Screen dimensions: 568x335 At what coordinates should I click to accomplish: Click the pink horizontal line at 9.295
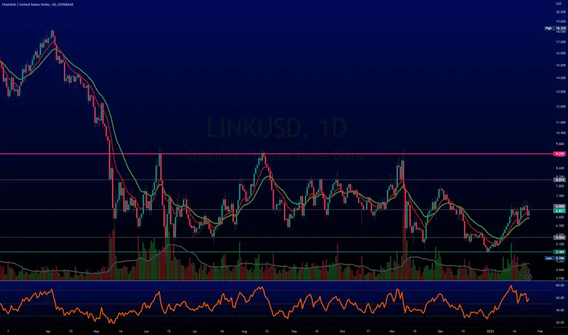click(x=275, y=154)
